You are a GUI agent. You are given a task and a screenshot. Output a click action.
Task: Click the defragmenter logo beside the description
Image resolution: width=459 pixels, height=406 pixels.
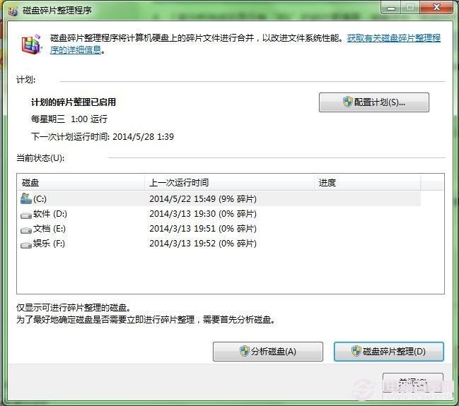32,44
